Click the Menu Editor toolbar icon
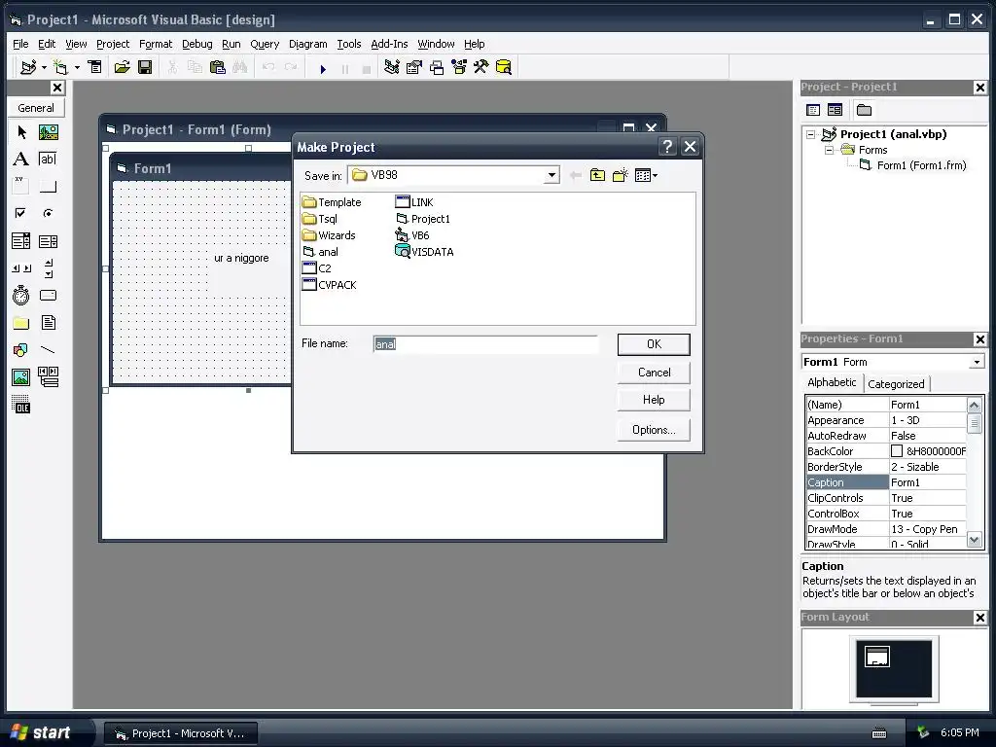Screen dimensions: 996x747 [x=94, y=67]
